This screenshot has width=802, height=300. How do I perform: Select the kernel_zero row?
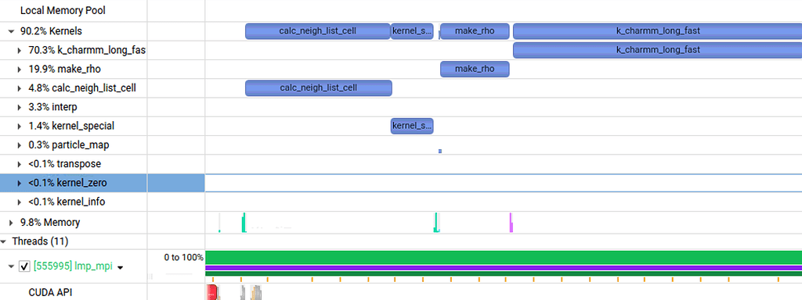(x=103, y=183)
